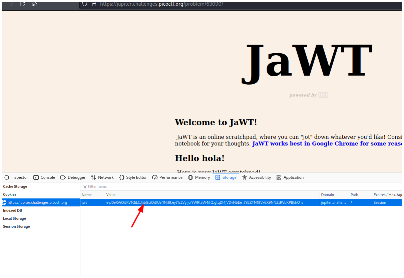This screenshot has height=278, width=404.
Task: Switch to the Performance tab
Action: click(x=167, y=177)
